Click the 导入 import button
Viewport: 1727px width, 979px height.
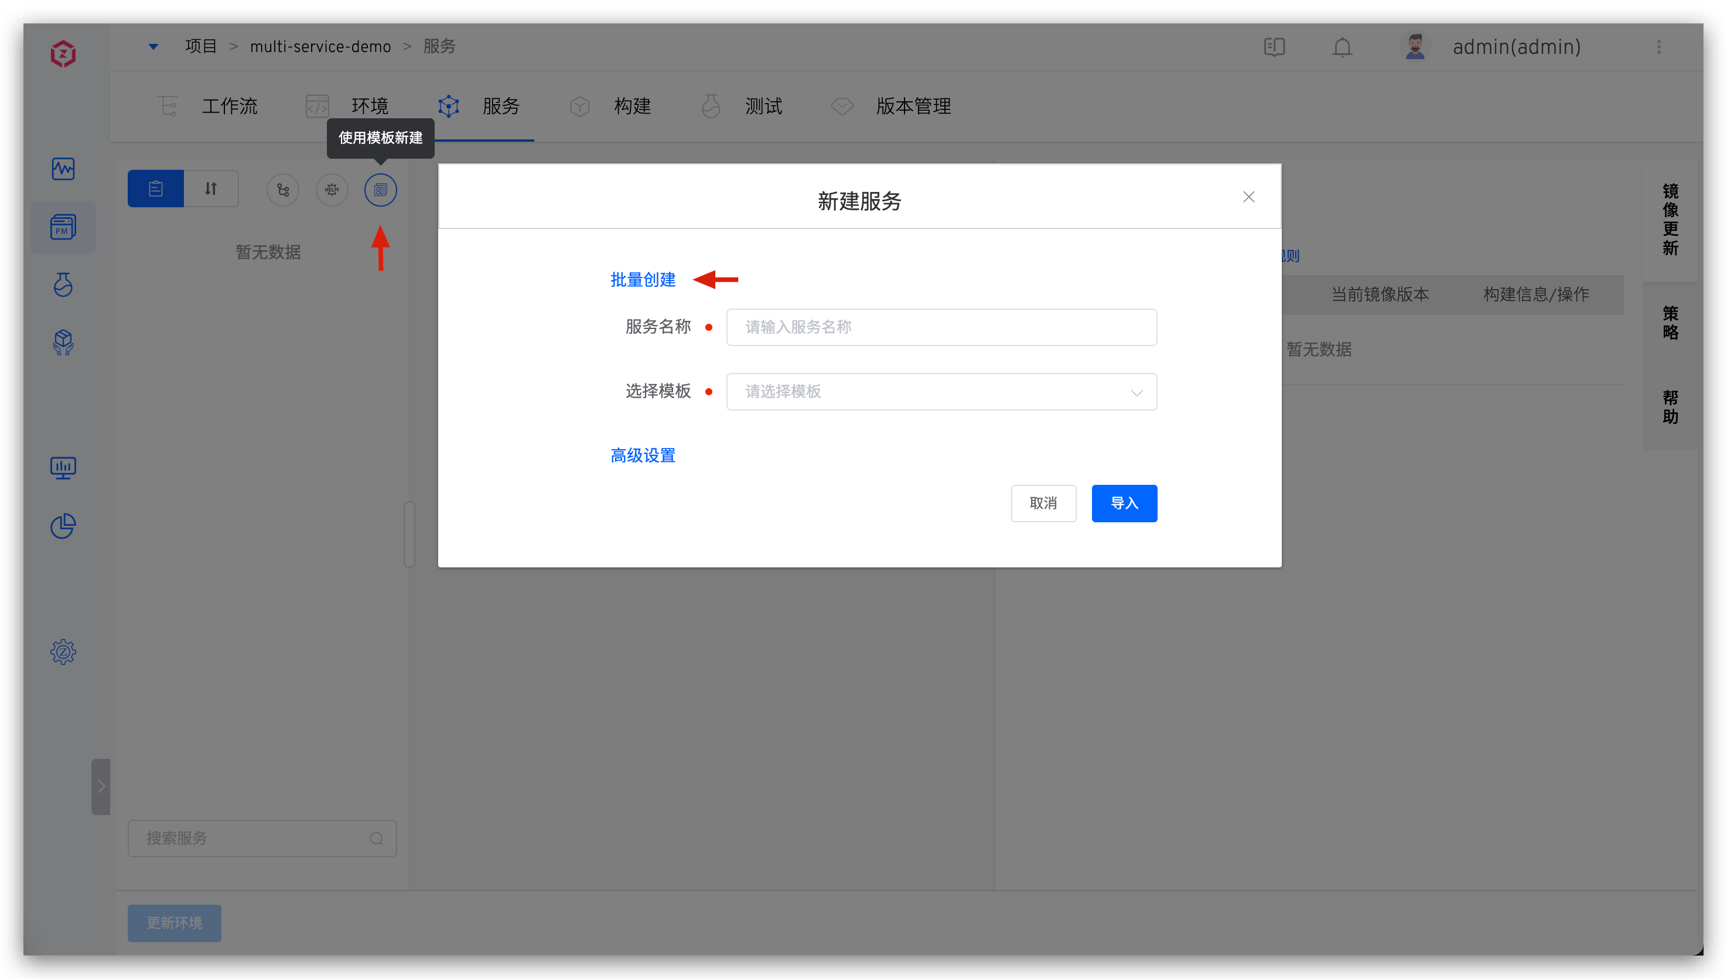[1124, 503]
